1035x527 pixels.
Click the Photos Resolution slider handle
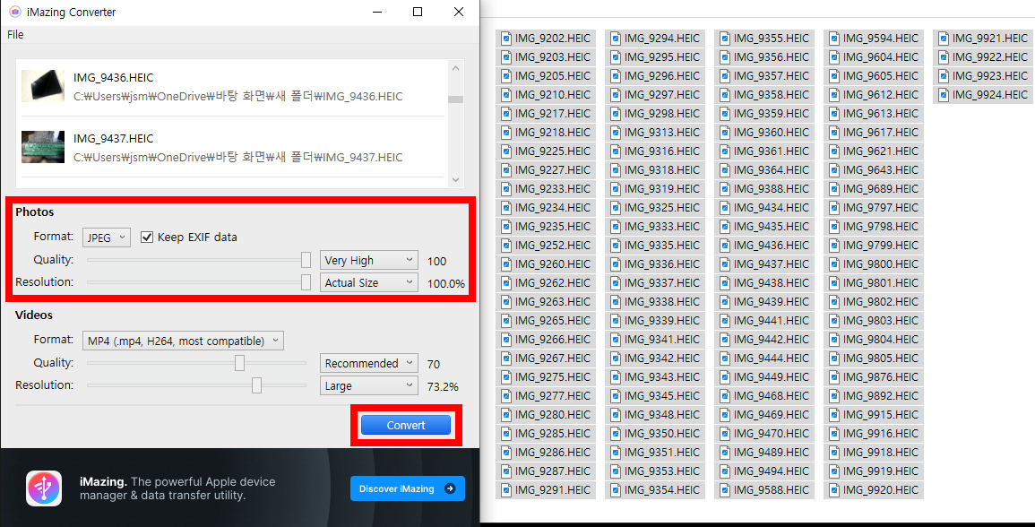point(306,282)
